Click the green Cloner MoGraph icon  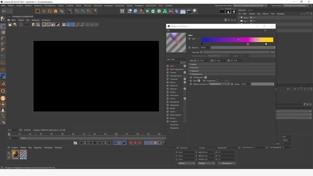tap(165, 11)
